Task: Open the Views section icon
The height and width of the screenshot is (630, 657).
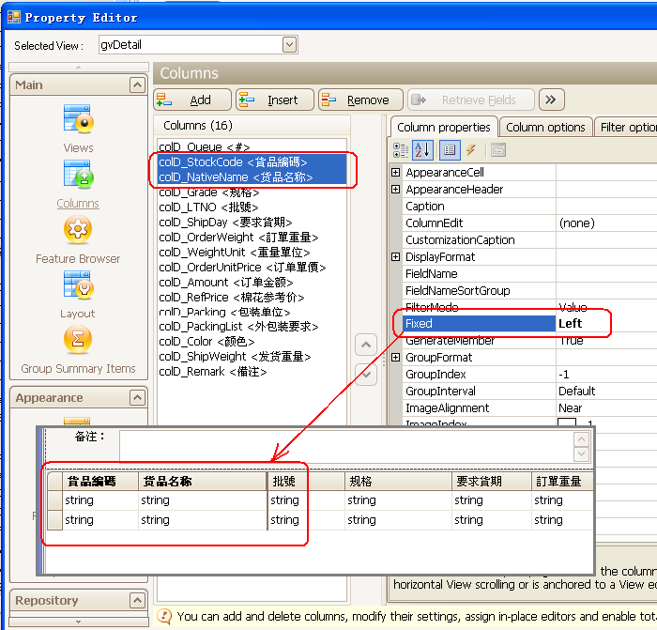Action: coord(77,120)
